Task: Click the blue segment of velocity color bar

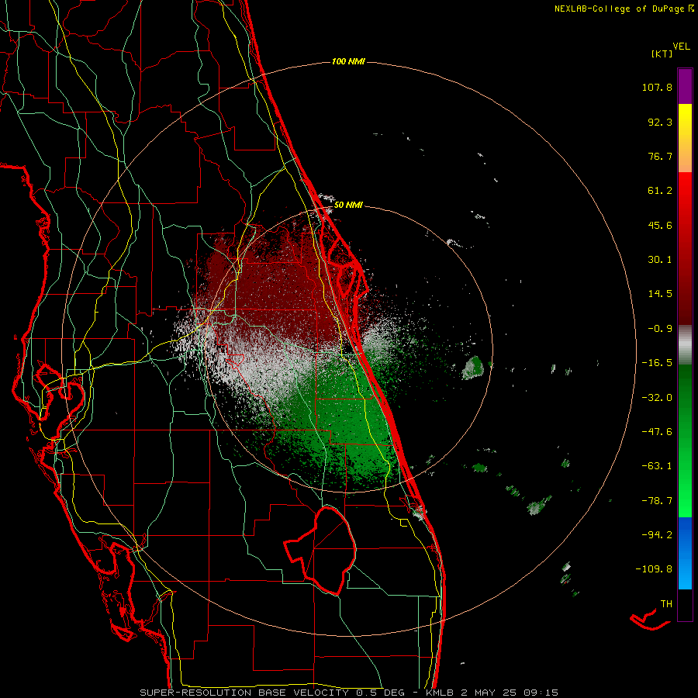Action: pyautogui.click(x=685, y=553)
